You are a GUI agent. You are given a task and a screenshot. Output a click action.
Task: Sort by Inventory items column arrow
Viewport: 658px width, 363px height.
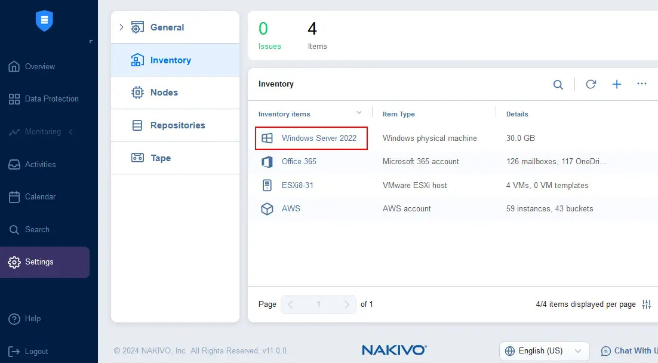pyautogui.click(x=359, y=113)
